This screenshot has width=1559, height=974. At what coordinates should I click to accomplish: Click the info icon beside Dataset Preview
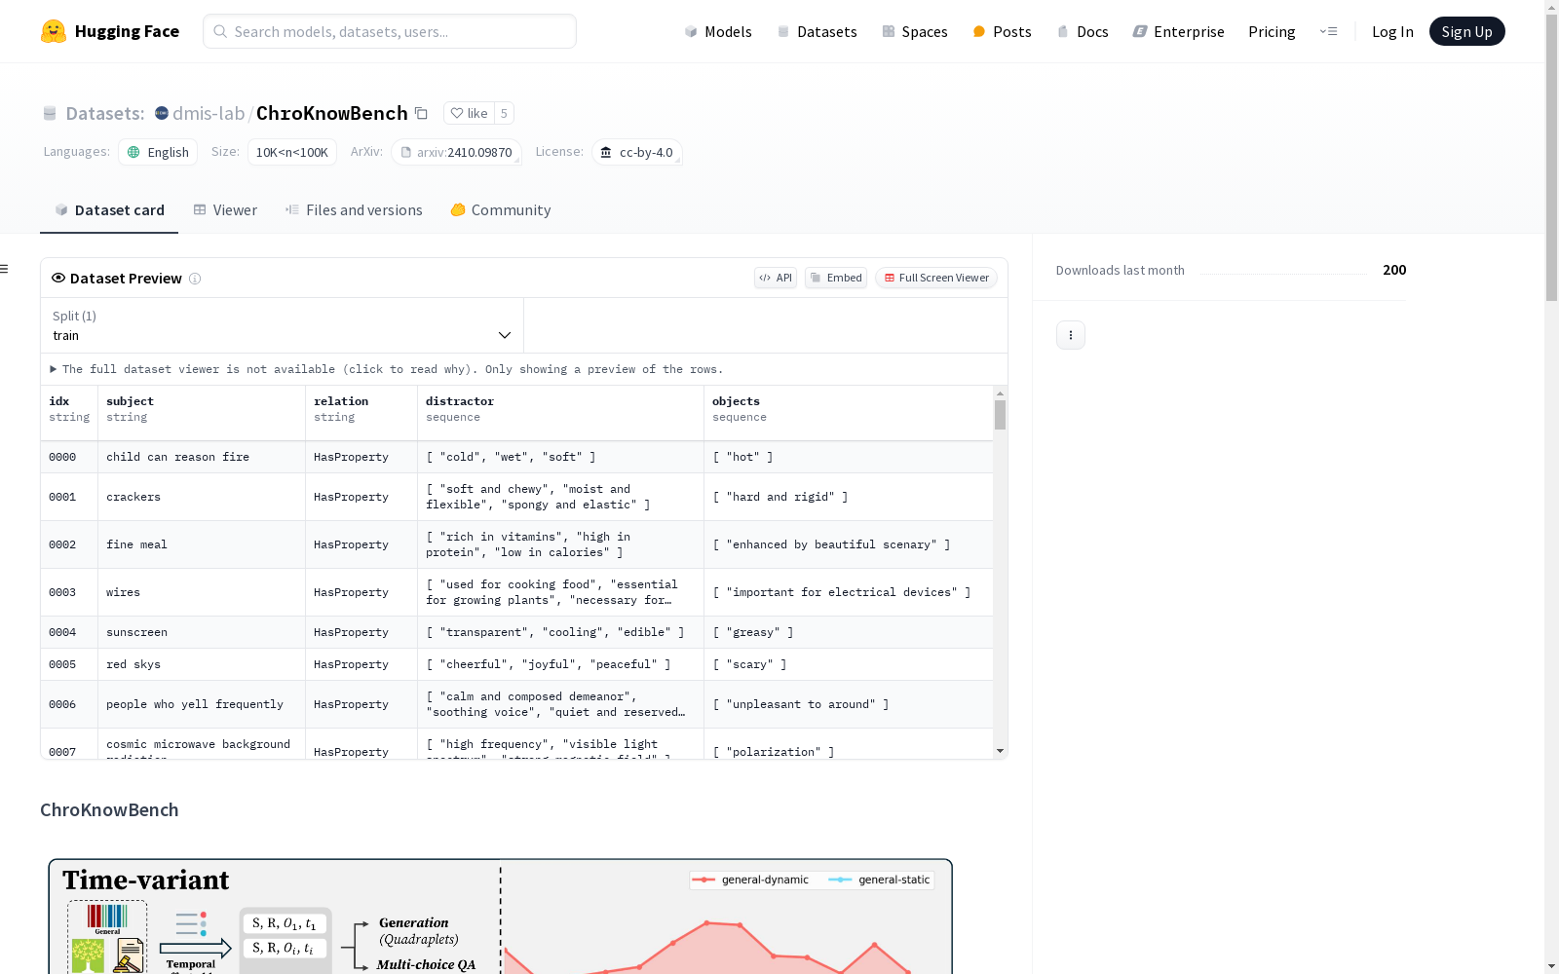(x=195, y=279)
